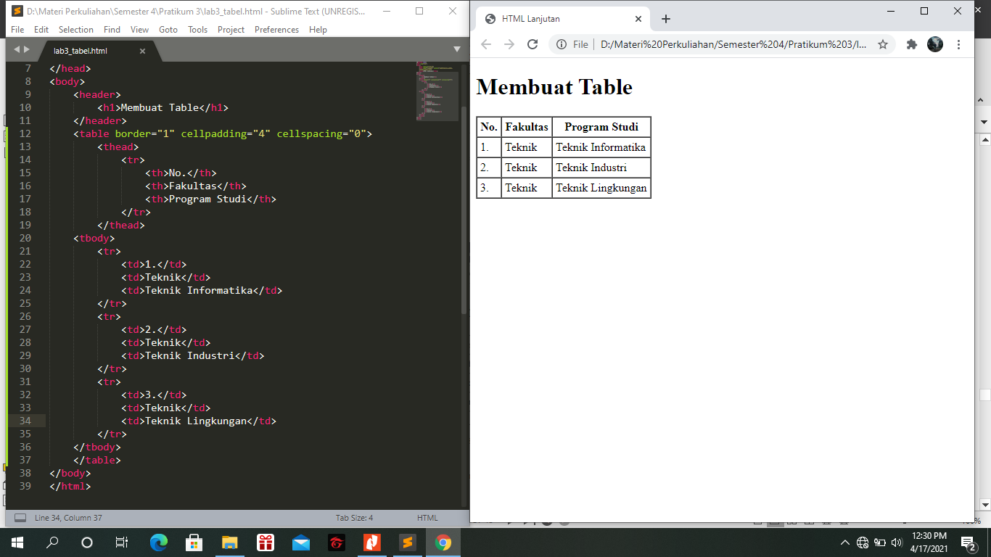This screenshot has width=991, height=557.
Task: Expand hidden icons in the system tray
Action: click(844, 542)
